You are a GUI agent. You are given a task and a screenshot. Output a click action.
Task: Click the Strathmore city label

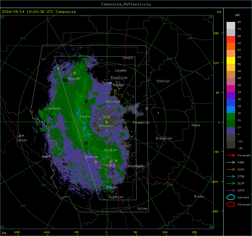[136, 166]
